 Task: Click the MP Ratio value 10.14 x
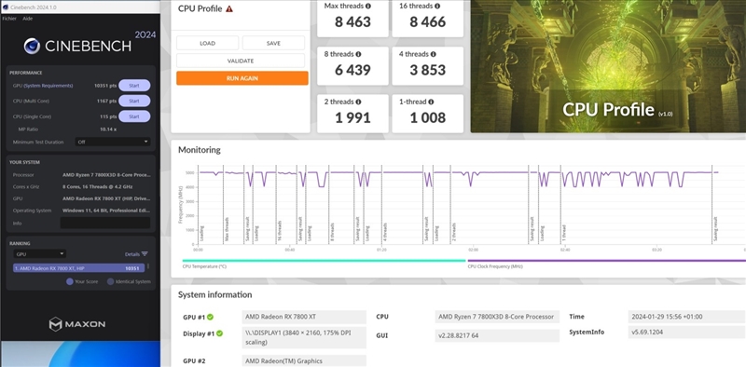(x=108, y=129)
